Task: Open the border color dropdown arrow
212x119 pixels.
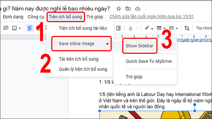Action: coord(152,29)
